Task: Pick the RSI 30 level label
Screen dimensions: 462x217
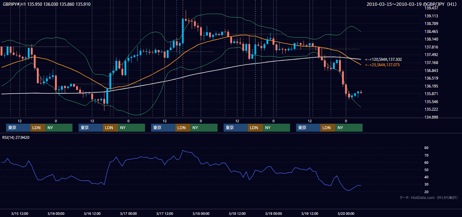Action: (x=426, y=184)
